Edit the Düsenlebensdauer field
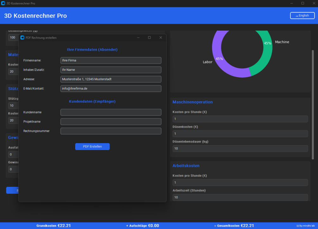This screenshot has height=229, width=318. [x=240, y=149]
